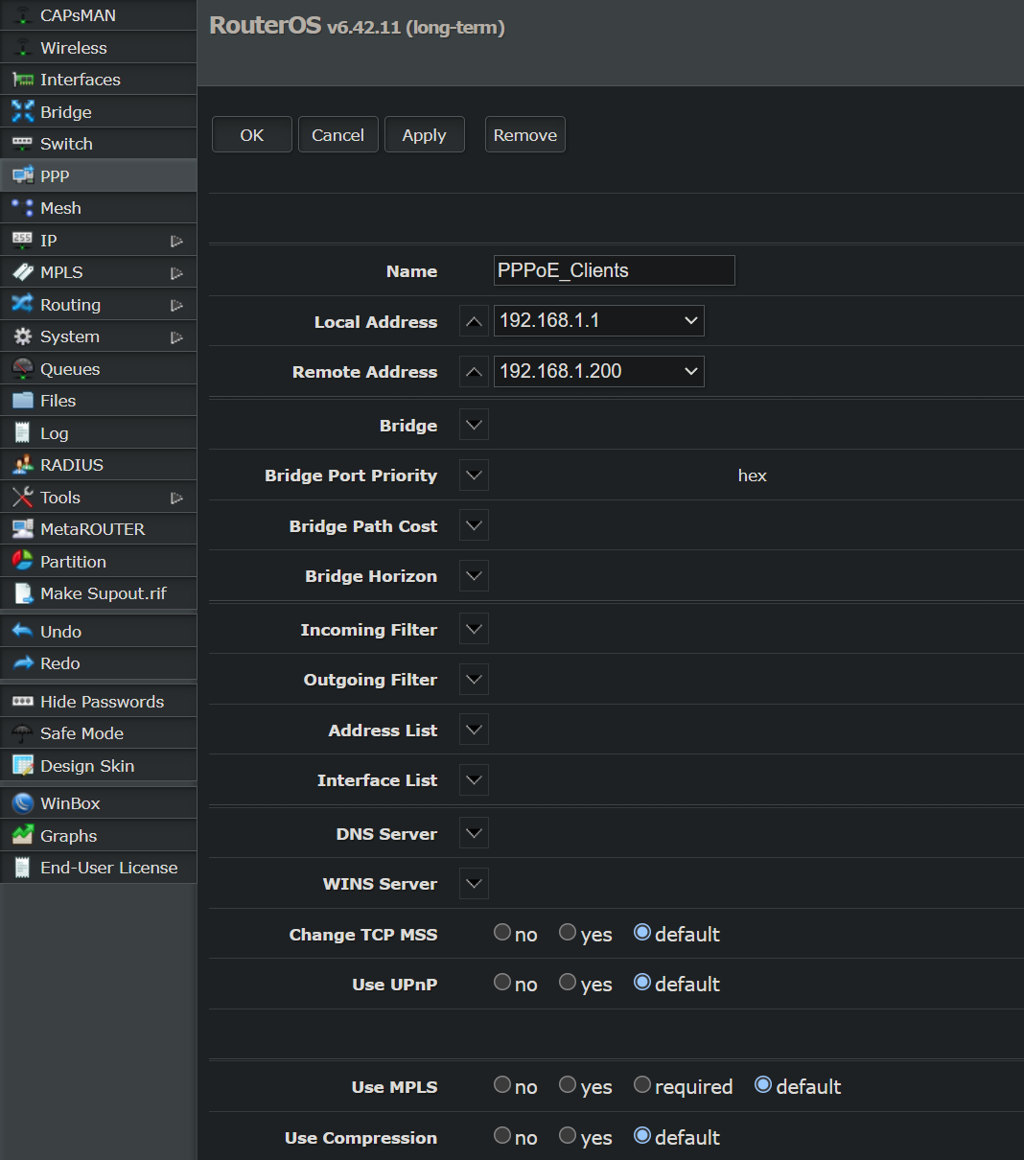1024x1160 pixels.
Task: Click the OK button
Action: pyautogui.click(x=252, y=134)
